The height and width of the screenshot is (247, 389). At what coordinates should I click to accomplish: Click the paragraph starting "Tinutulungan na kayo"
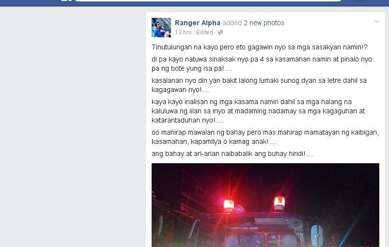coord(260,47)
